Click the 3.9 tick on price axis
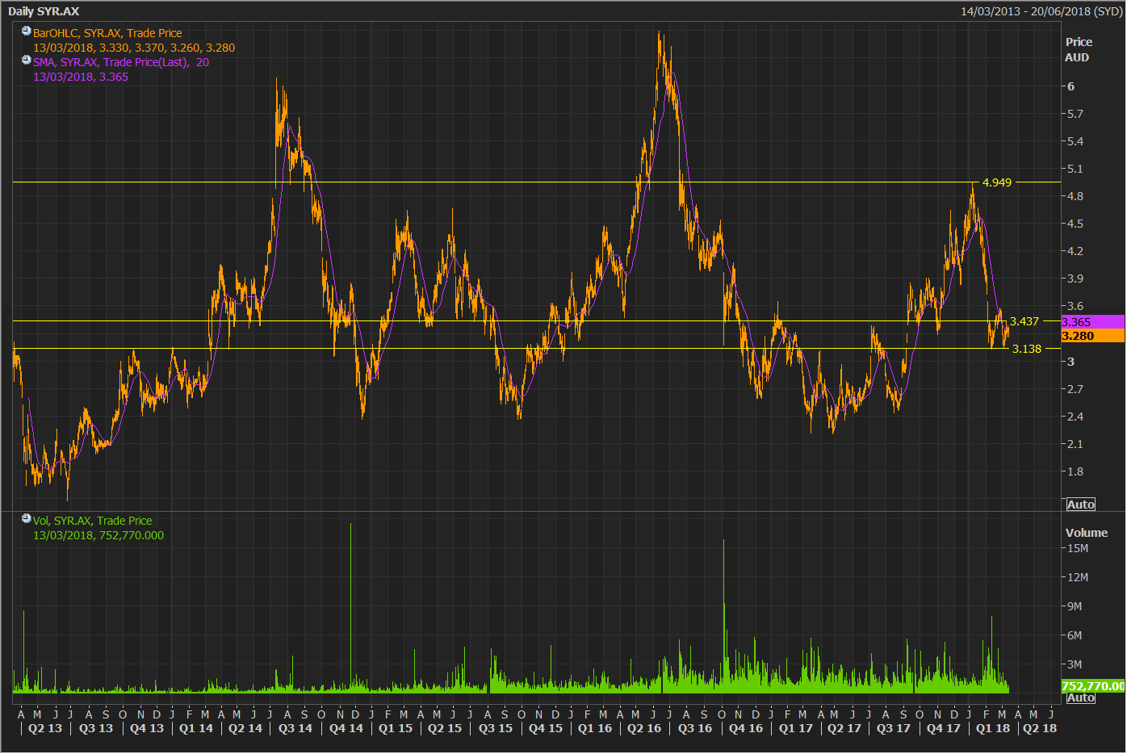This screenshot has height=754, width=1127. click(1075, 279)
